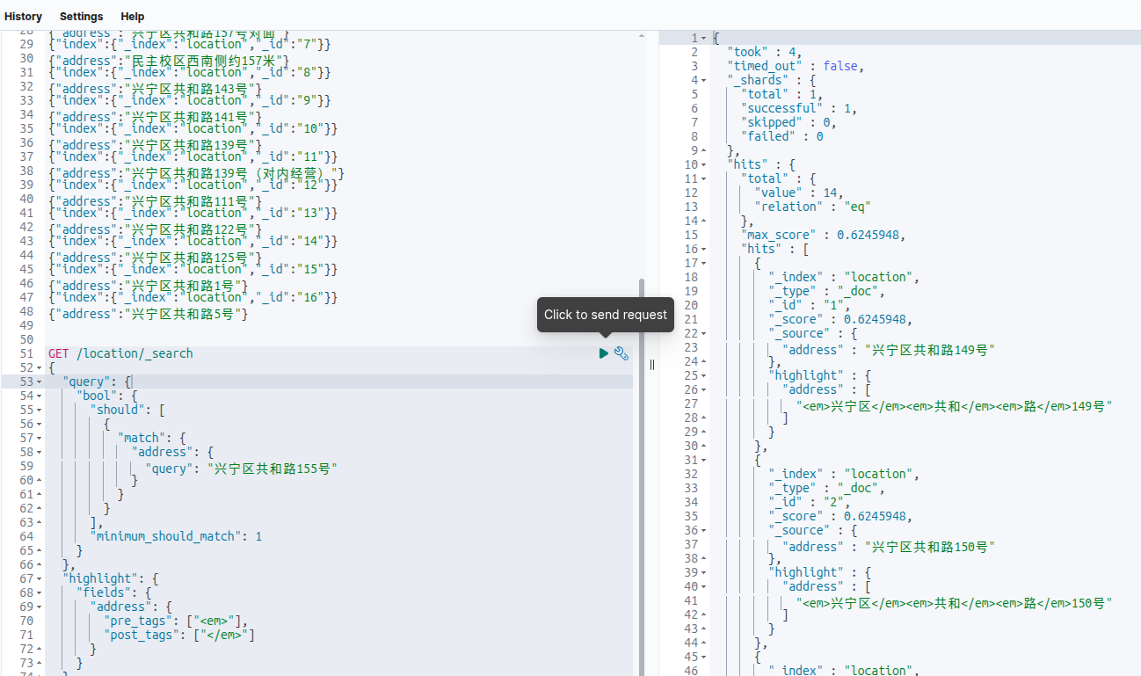Image resolution: width=1141 pixels, height=676 pixels.
Task: Fold the "highlight" object at output line 39
Action: point(703,572)
